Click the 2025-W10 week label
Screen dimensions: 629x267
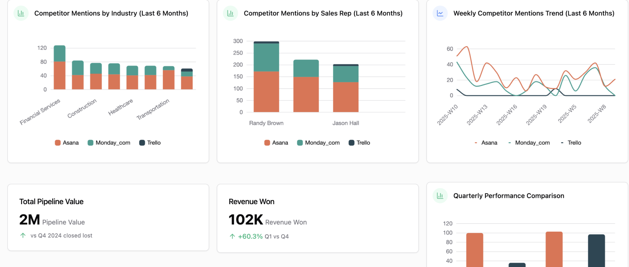click(447, 115)
